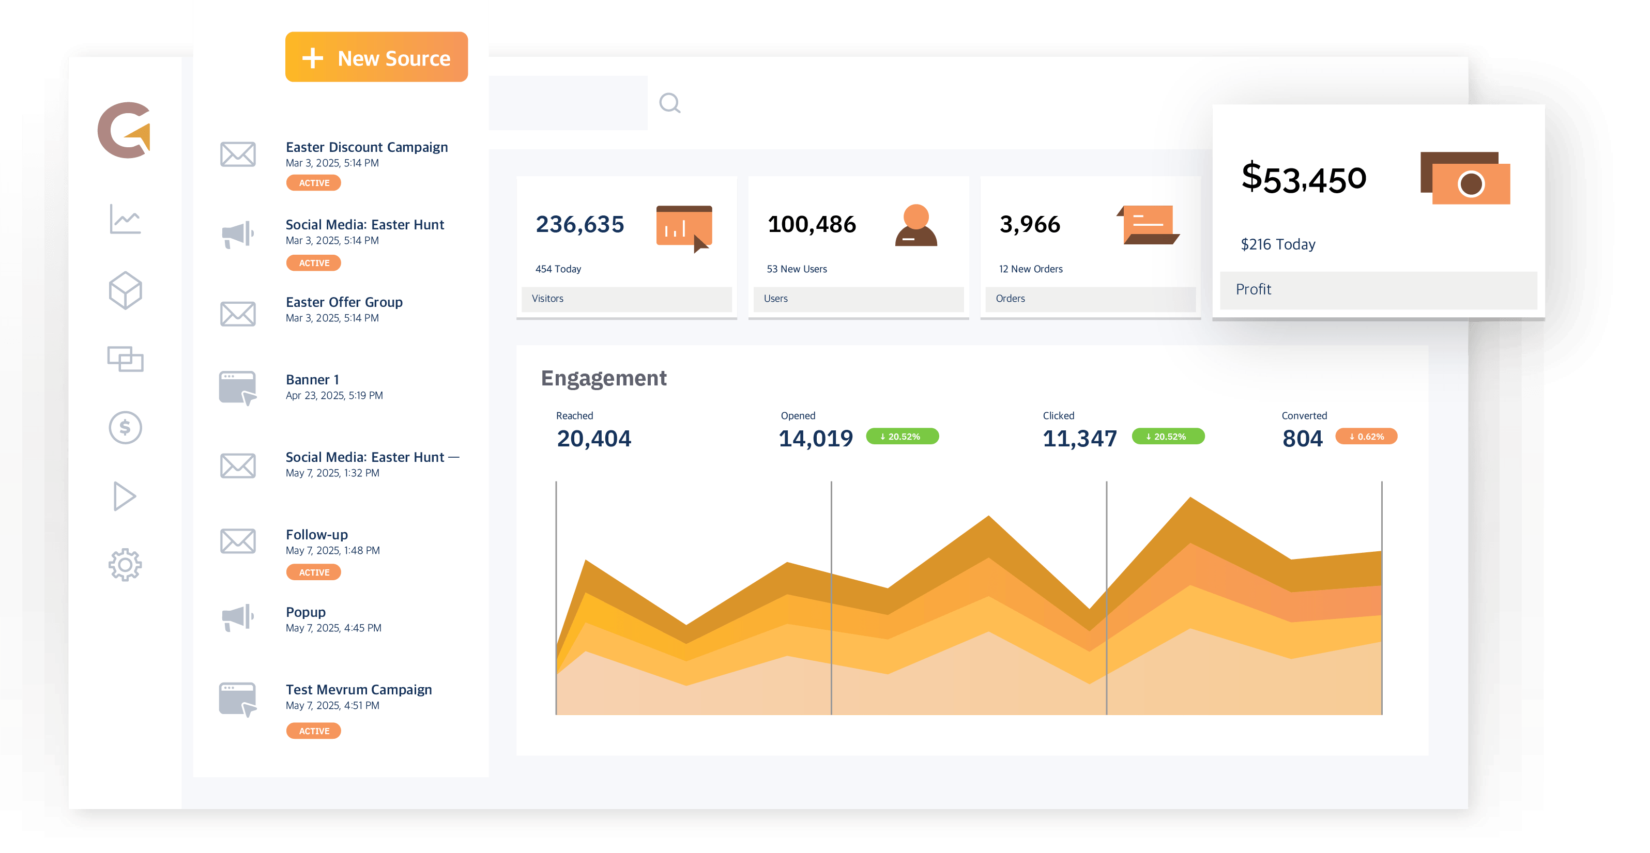Image resolution: width=1650 pixels, height=853 pixels.
Task: Open Test Mevrum Campaign source
Action: tap(359, 690)
